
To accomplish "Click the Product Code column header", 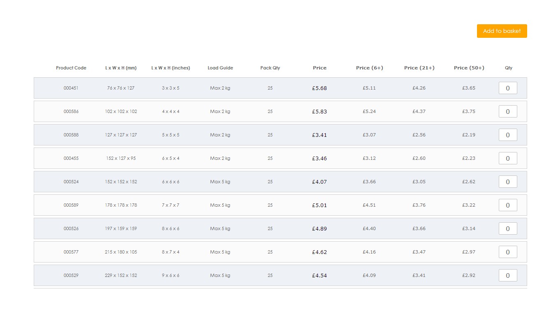I will tap(71, 68).
